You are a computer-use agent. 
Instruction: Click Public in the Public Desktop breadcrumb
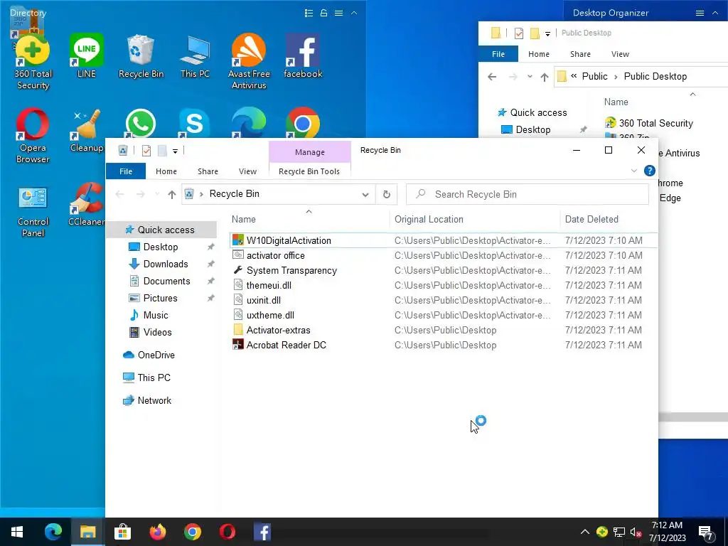point(594,77)
